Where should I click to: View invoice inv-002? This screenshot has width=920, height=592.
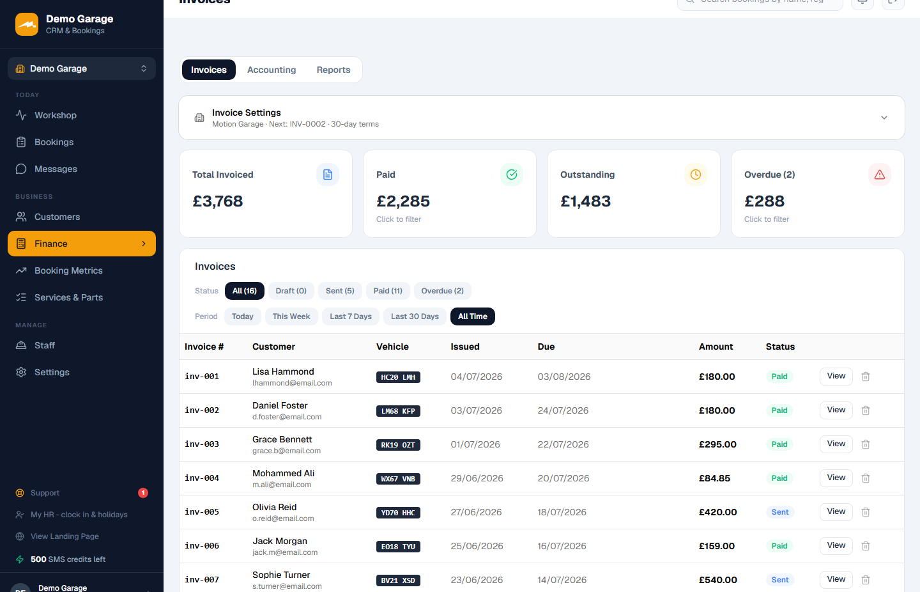point(836,410)
